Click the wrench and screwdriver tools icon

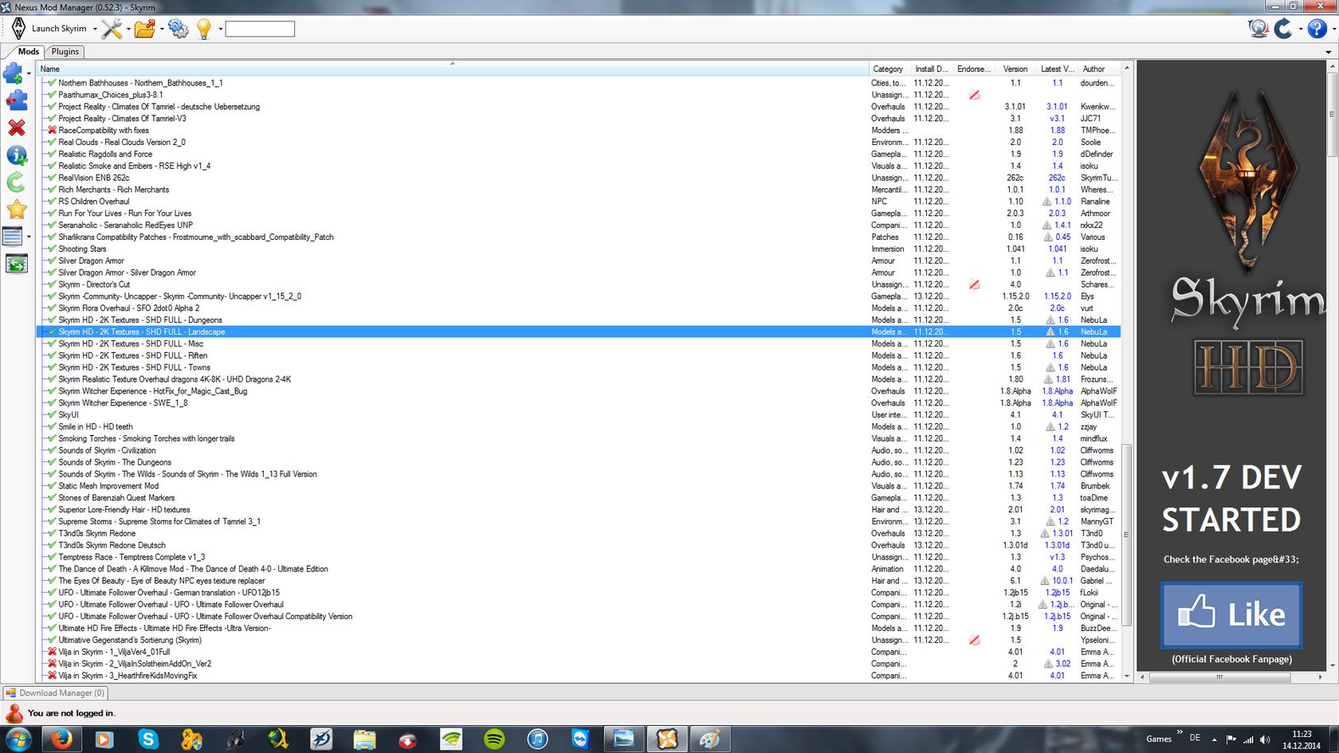point(111,29)
